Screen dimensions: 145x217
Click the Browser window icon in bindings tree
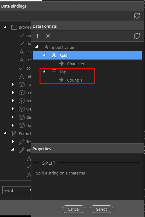pyautogui.click(x=14, y=27)
